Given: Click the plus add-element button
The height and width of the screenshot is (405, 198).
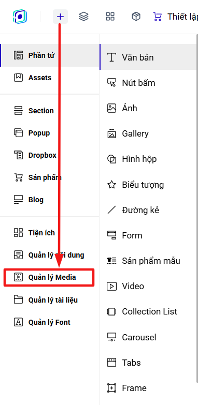Looking at the screenshot, I should tap(60, 17).
